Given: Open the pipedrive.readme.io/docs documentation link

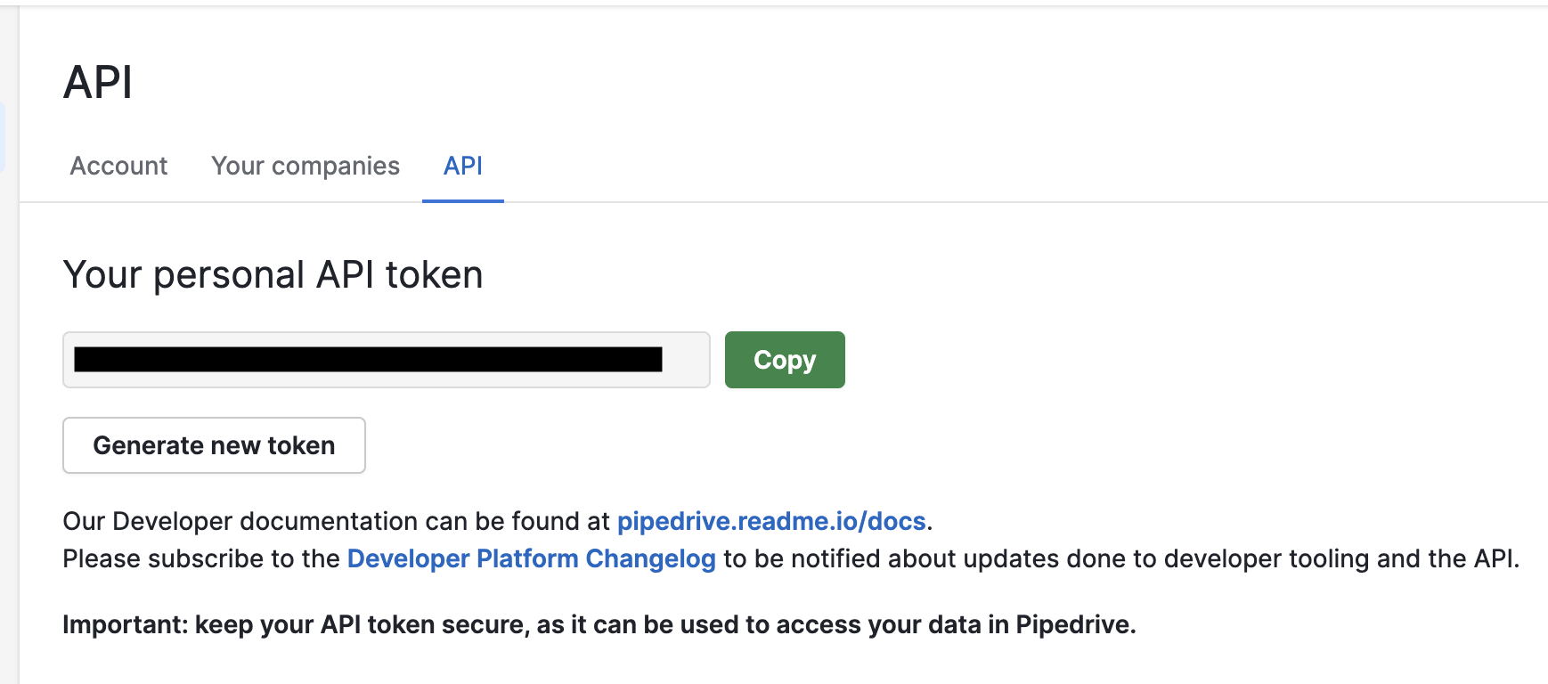Looking at the screenshot, I should [771, 521].
